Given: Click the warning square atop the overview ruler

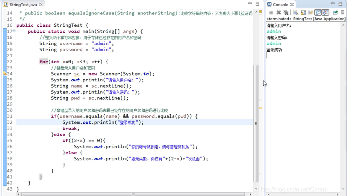Looking at the screenshot, I should (x=261, y=12).
